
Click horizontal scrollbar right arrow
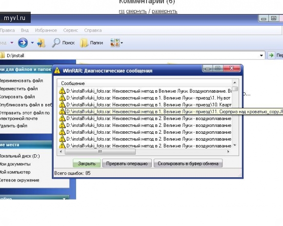[228, 152]
